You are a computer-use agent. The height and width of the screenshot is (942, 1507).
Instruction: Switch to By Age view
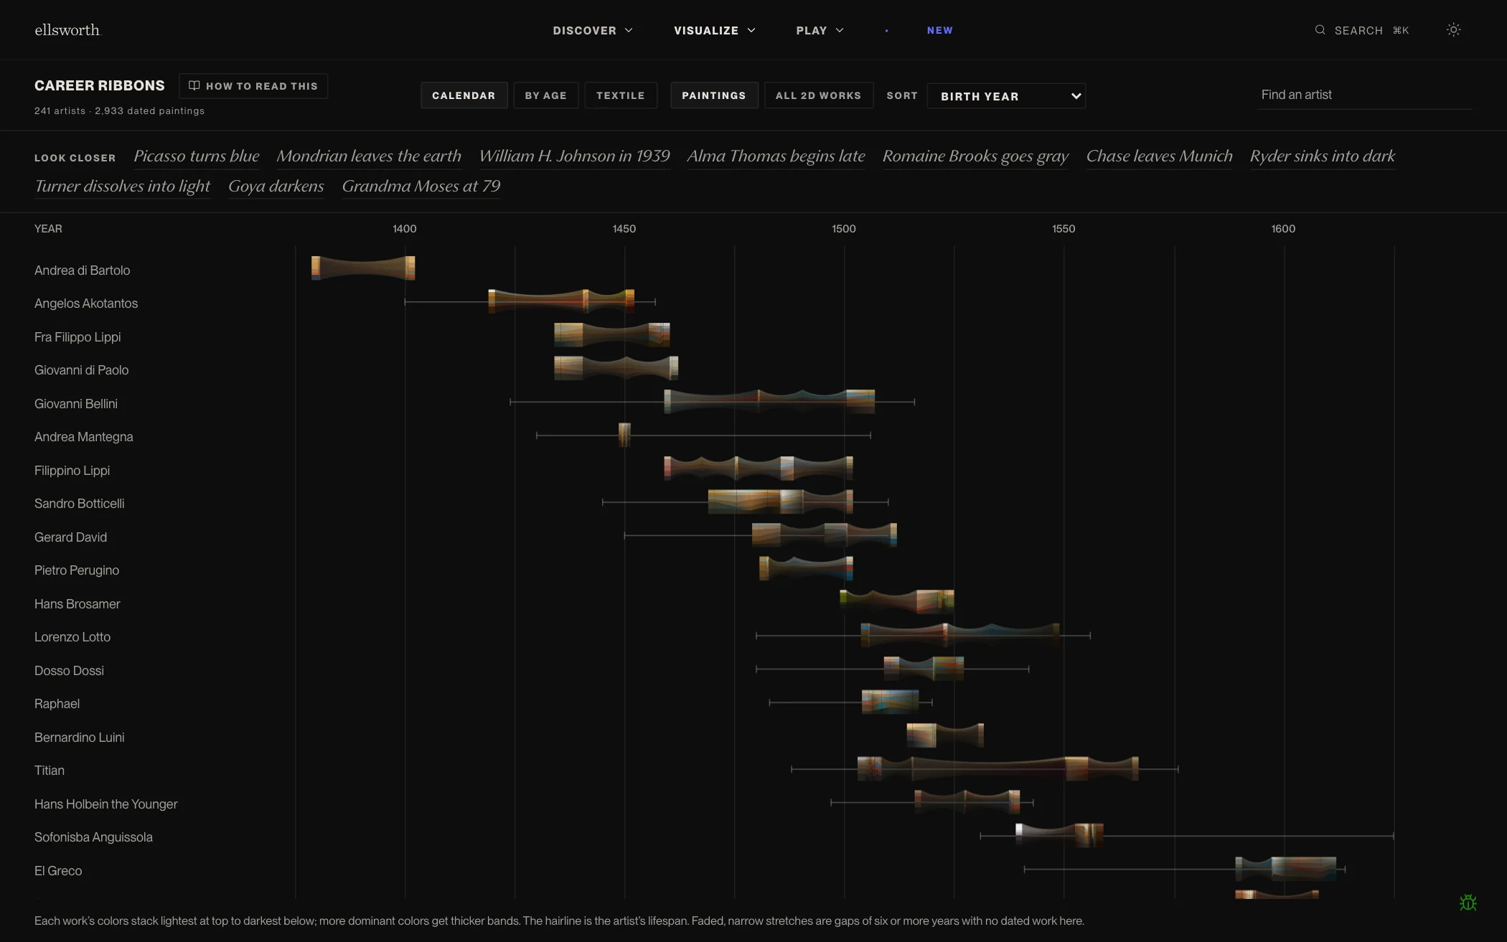(x=546, y=95)
